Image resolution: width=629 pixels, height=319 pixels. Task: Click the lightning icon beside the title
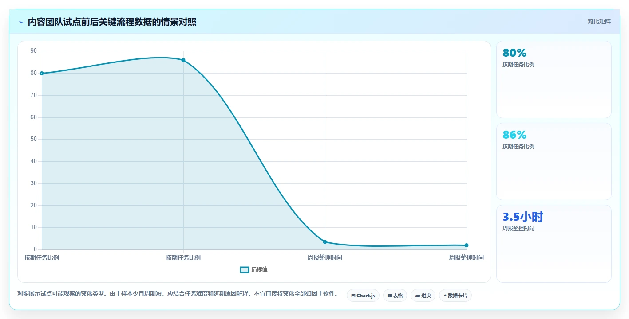[x=21, y=22]
